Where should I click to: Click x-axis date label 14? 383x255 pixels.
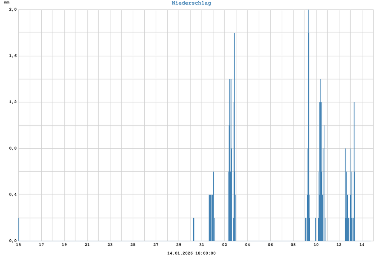[x=362, y=244]
